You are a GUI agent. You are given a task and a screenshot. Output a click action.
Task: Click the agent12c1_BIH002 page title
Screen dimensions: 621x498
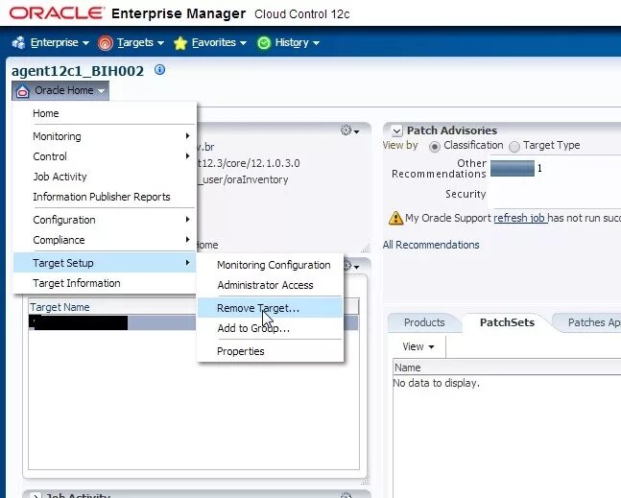78,71
